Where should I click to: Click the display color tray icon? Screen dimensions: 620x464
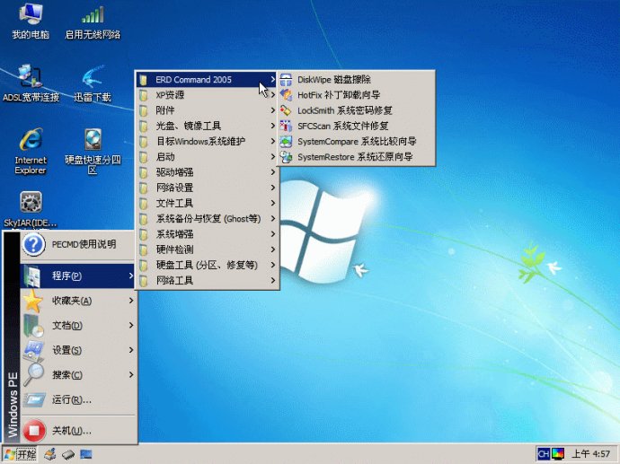tap(558, 454)
